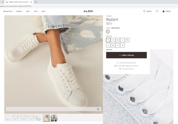Viewport: 178px width, 124px height.
Task: Select the Radiant White Multi browser tab
Action: (x=19, y=2)
